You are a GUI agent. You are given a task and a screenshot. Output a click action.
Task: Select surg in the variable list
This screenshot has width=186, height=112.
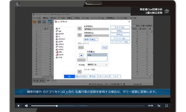point(60,57)
